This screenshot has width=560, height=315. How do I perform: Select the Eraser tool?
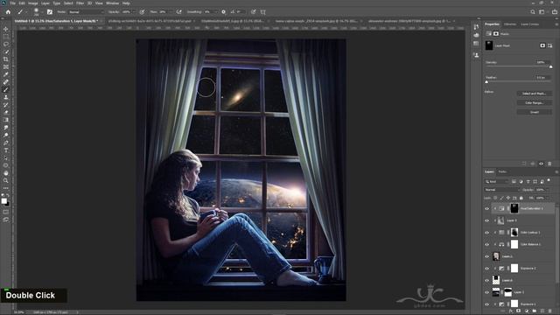click(x=6, y=112)
